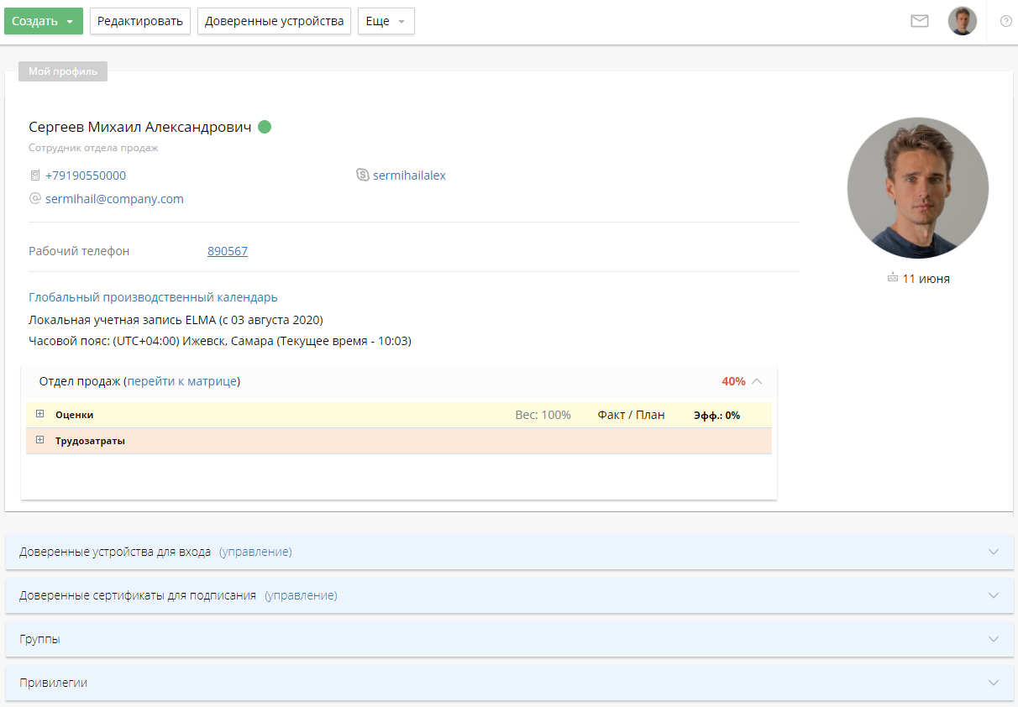Click the Skype icon beside sermihailalex
The width and height of the screenshot is (1018, 707).
(x=362, y=175)
